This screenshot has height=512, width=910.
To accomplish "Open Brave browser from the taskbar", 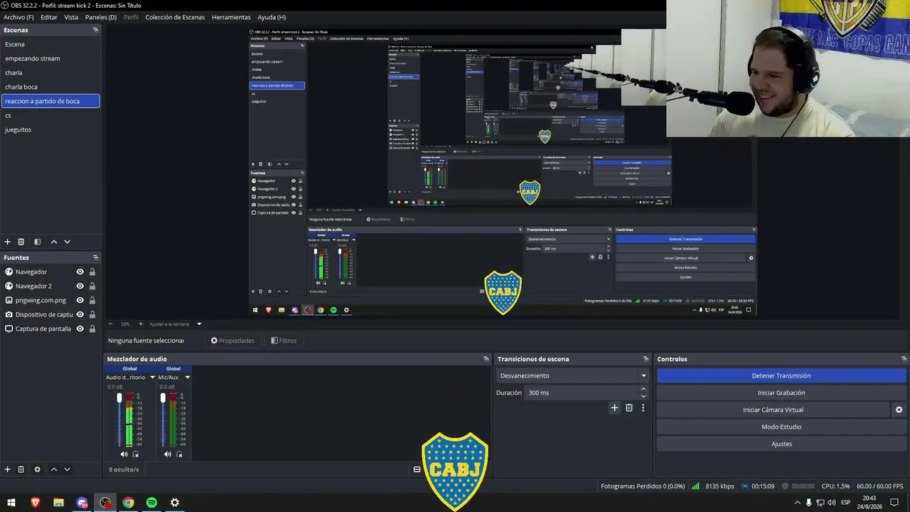I will (x=36, y=503).
